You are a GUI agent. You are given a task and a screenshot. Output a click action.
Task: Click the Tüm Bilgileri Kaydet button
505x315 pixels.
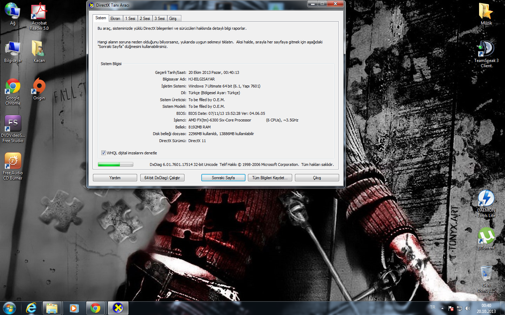[269, 178]
